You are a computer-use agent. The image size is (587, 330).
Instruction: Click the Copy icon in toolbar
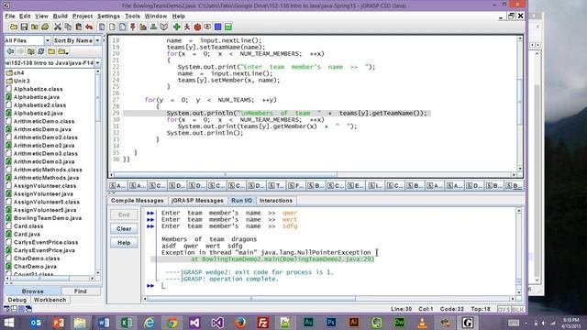click(68, 27)
